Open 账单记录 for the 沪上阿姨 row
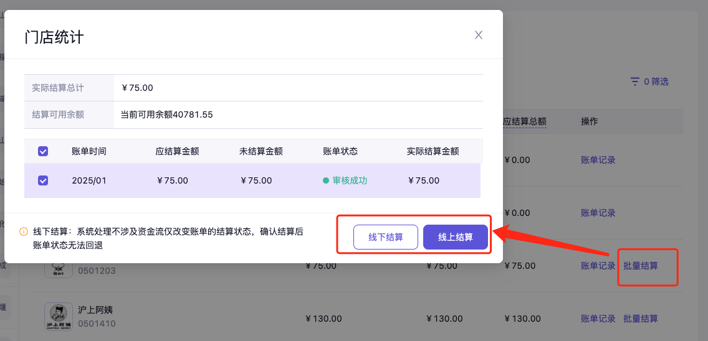The image size is (708, 341). (x=598, y=319)
